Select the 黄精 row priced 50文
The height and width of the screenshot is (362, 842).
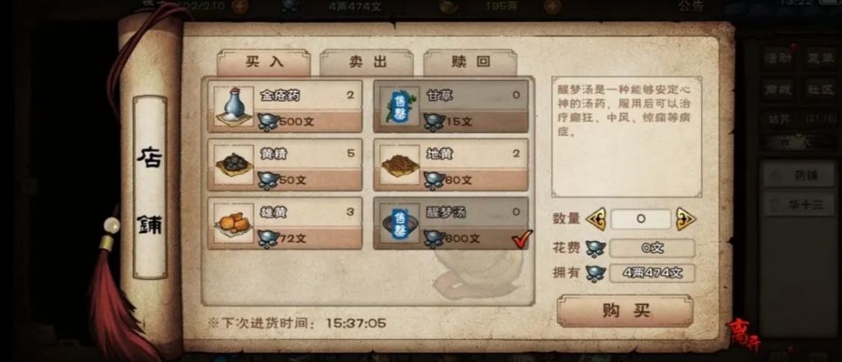point(285,164)
